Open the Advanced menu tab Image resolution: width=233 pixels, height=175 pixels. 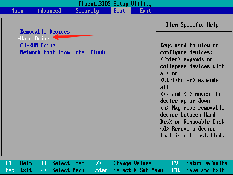[49, 11]
